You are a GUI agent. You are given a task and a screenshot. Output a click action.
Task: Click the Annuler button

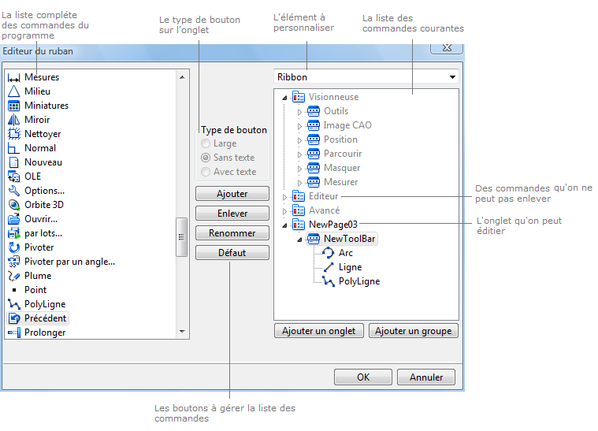point(425,377)
